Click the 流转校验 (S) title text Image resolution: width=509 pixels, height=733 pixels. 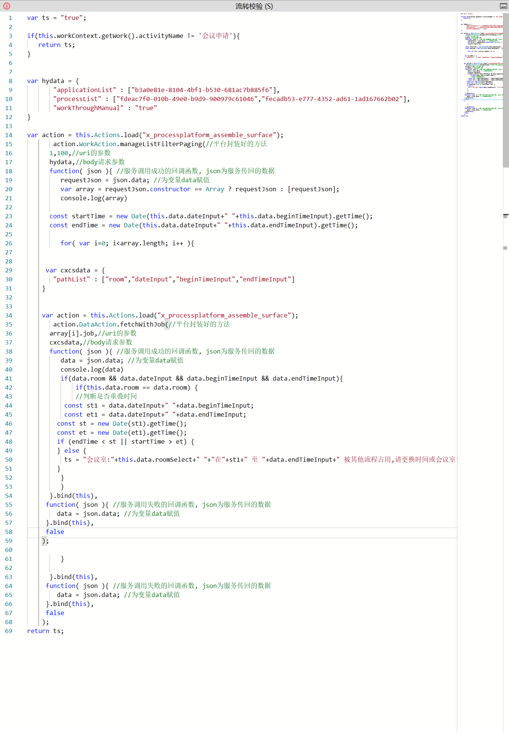[254, 6]
